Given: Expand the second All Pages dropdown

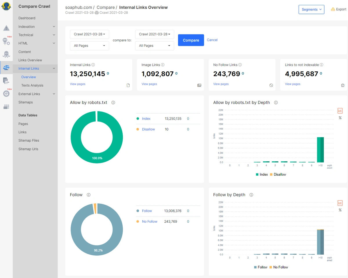Looking at the screenshot, I should (x=154, y=46).
